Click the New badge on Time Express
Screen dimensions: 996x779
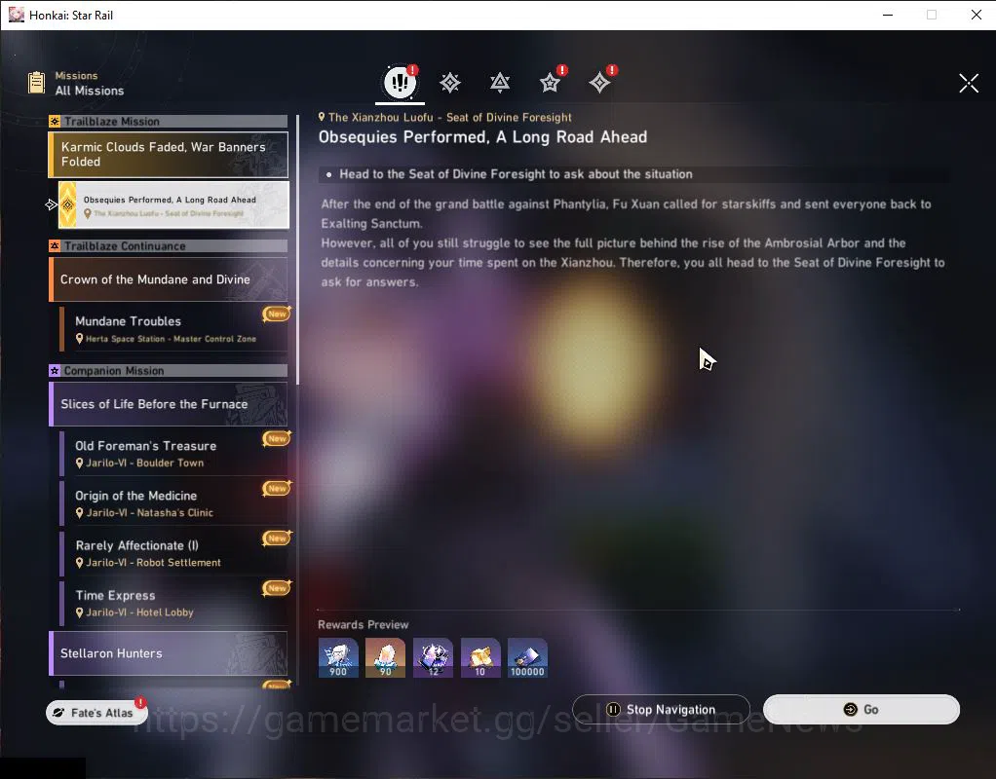click(x=277, y=588)
